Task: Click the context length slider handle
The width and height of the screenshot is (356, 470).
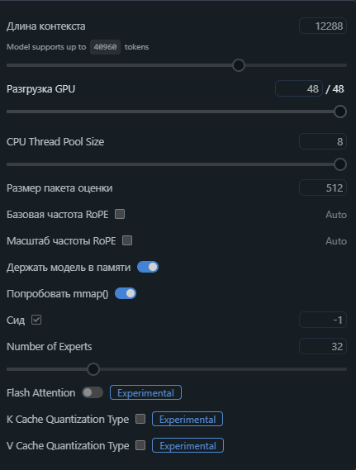Action: pos(239,65)
